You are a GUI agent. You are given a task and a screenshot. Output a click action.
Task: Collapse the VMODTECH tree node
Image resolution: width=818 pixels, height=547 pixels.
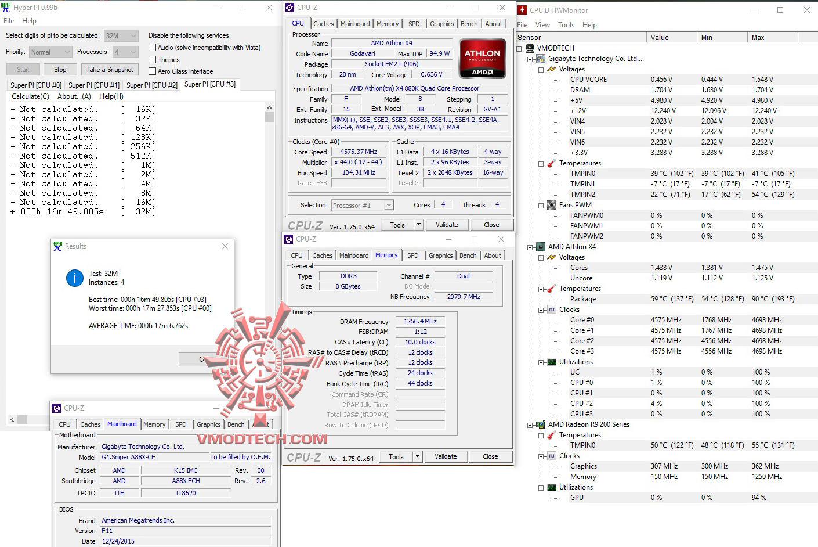pyautogui.click(x=519, y=48)
